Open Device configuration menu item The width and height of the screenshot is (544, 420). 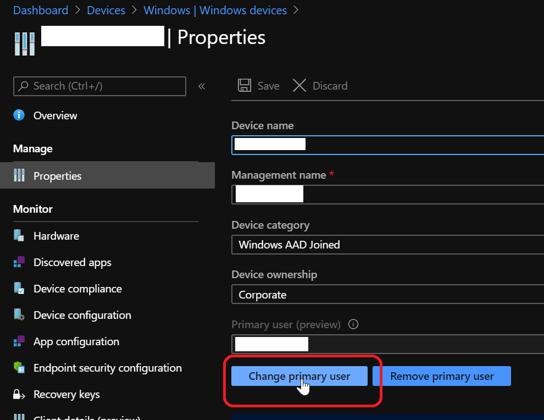tap(82, 315)
